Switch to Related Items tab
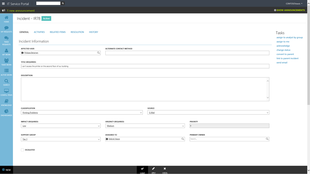Image resolution: width=310 pixels, height=174 pixels. click(58, 32)
